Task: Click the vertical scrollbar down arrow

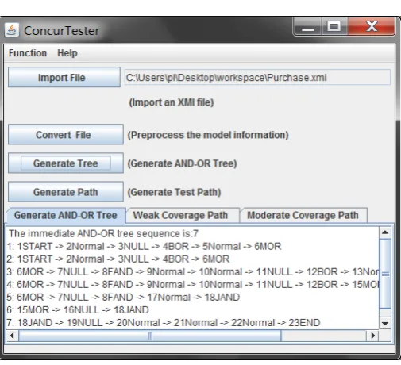Action: [x=385, y=323]
